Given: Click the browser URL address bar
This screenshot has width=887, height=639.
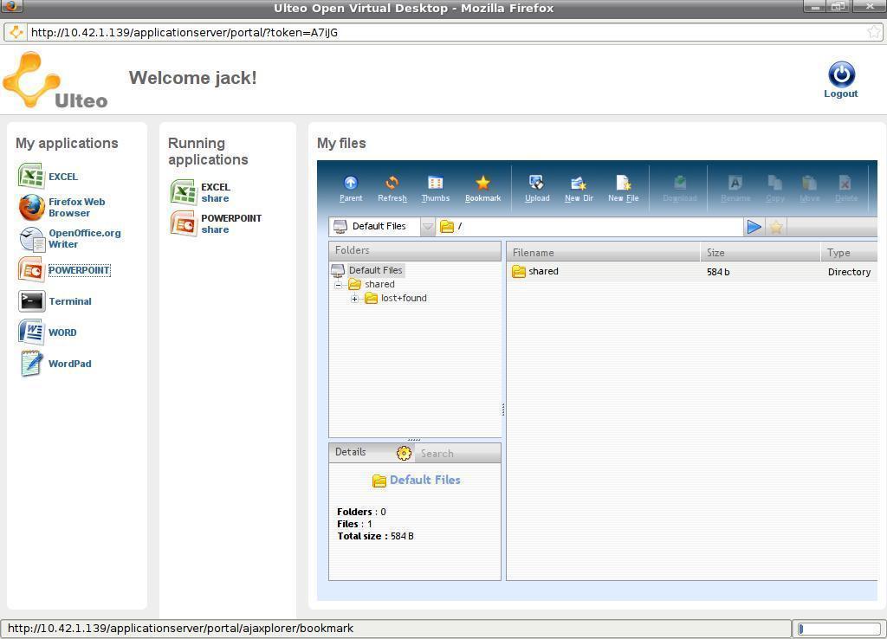Looking at the screenshot, I should (446, 32).
